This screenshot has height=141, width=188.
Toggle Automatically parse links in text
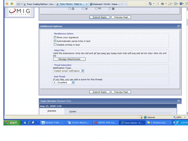coord(55,41)
